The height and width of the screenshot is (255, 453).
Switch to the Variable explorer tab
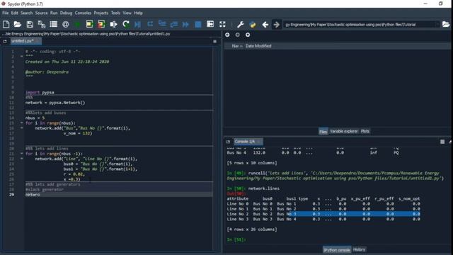(x=344, y=131)
